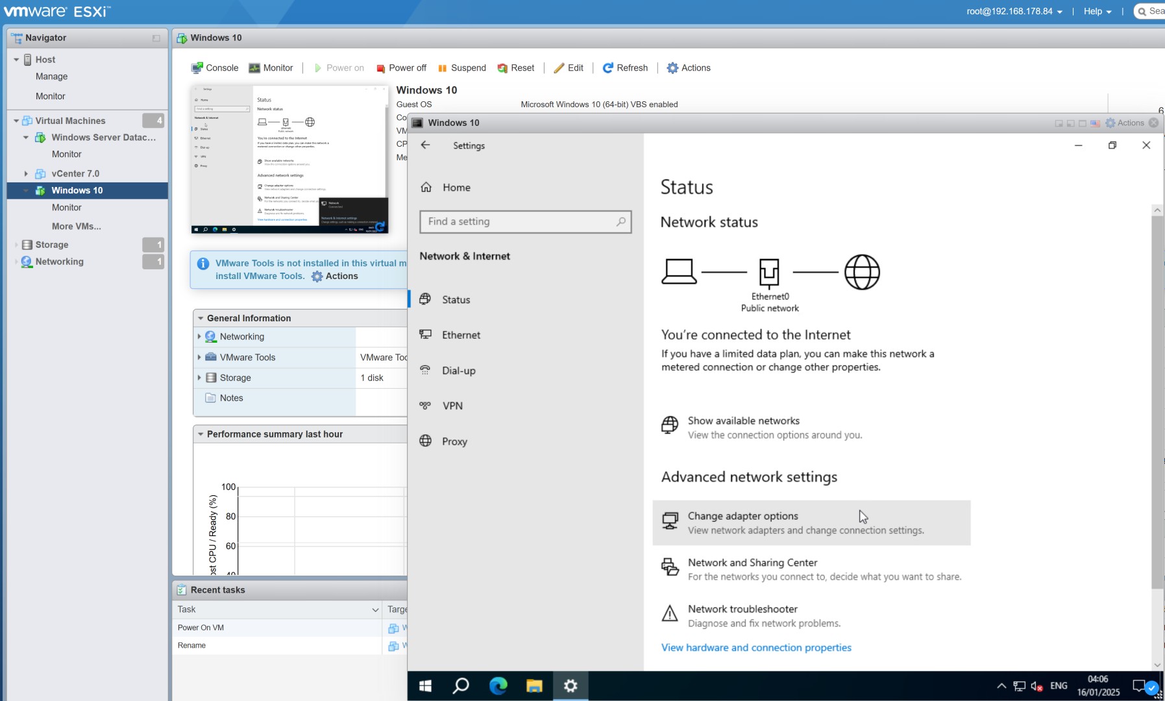Image resolution: width=1165 pixels, height=701 pixels.
Task: Open Monitor under Windows 10 node
Action: (x=67, y=208)
